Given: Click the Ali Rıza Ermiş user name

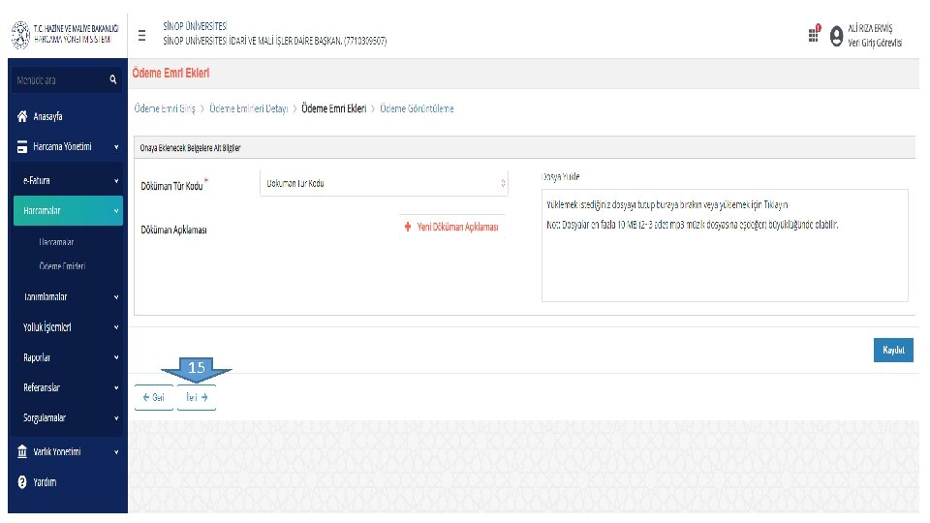Looking at the screenshot, I should tap(870, 28).
